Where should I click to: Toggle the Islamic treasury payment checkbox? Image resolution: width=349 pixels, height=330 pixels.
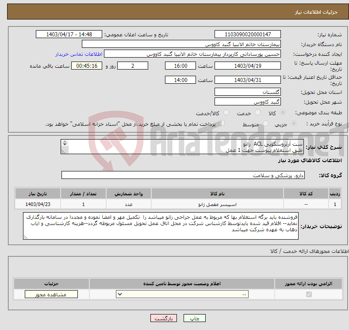[x=222, y=123]
